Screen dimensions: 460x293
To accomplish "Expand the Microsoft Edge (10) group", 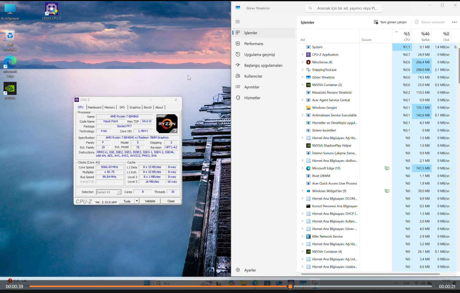I will [302, 168].
